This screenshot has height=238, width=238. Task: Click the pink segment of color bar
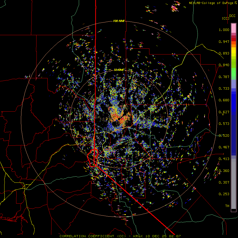coord(234,28)
